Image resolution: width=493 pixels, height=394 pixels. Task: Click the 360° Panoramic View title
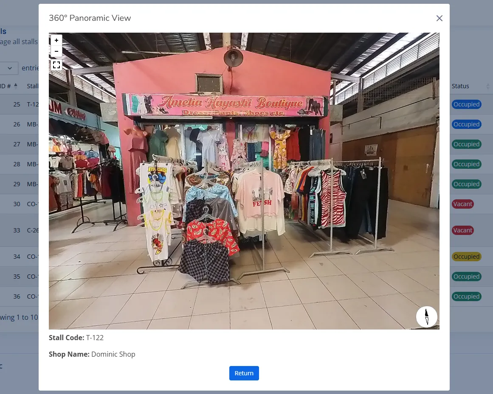[x=90, y=18]
